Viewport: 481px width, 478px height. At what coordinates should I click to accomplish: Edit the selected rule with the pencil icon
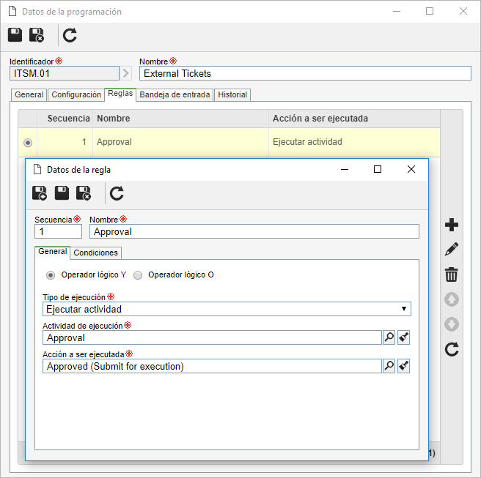click(x=452, y=250)
